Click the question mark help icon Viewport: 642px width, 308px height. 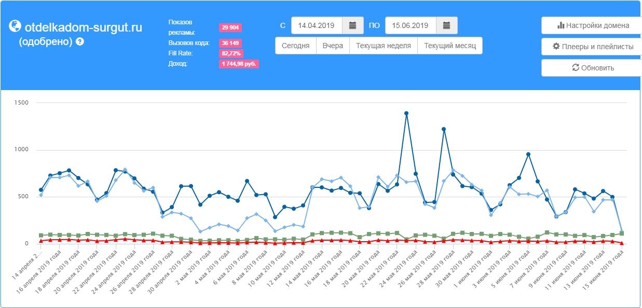point(80,42)
